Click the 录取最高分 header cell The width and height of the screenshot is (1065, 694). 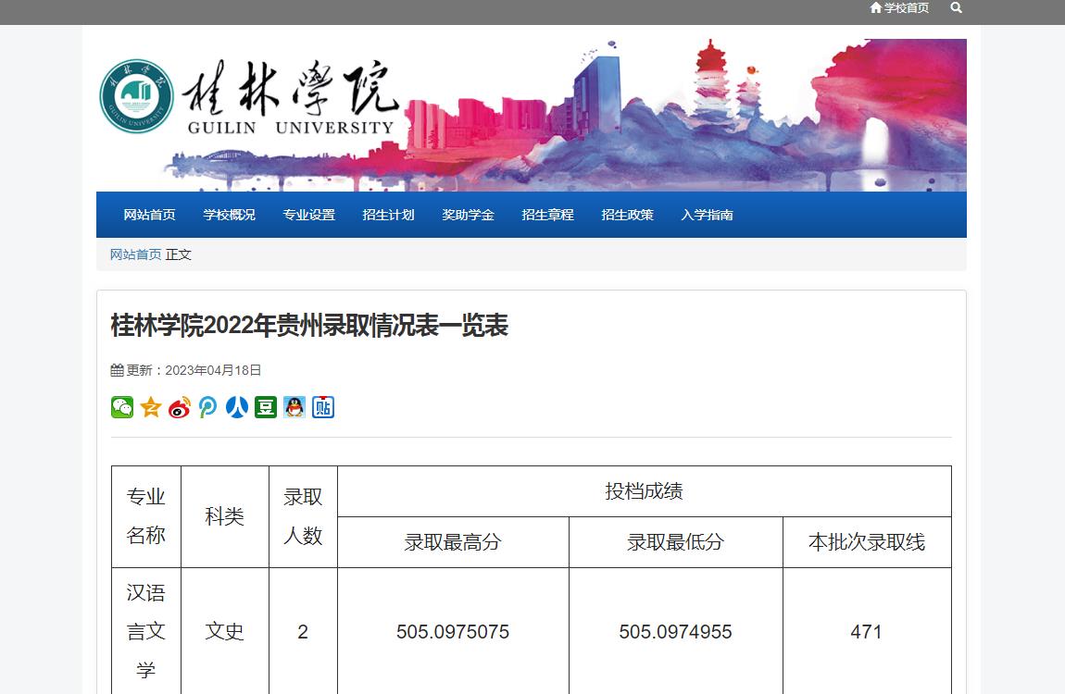click(x=453, y=542)
